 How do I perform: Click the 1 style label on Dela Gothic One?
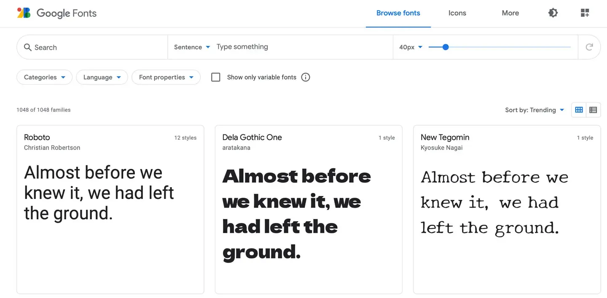(x=387, y=137)
